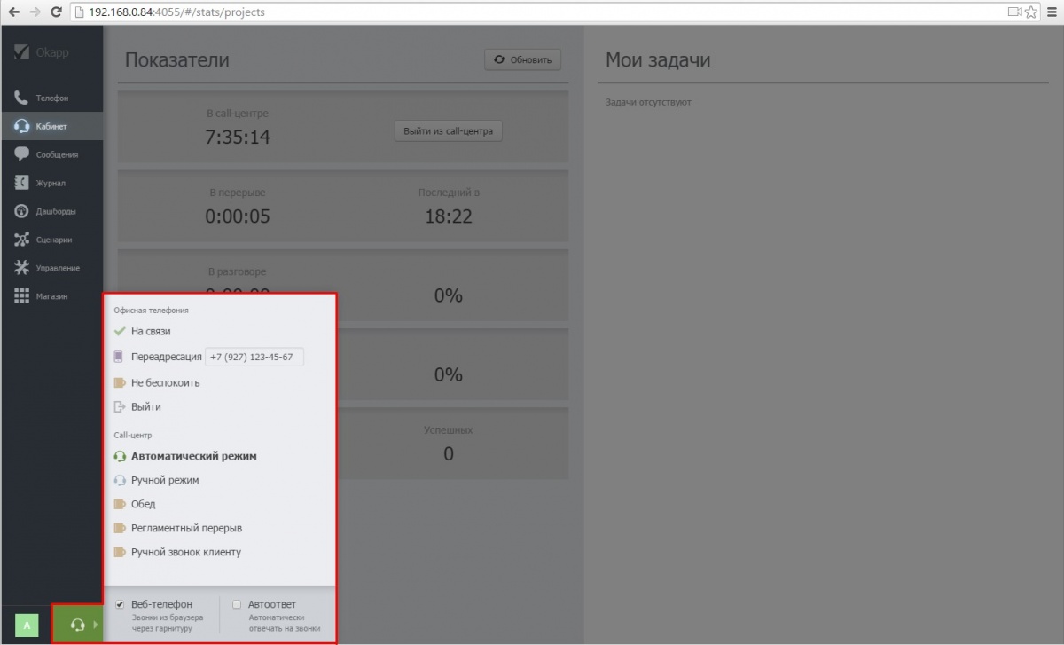Open Сообщения chat bubble icon
Viewport: 1064px width, 645px height.
22,154
